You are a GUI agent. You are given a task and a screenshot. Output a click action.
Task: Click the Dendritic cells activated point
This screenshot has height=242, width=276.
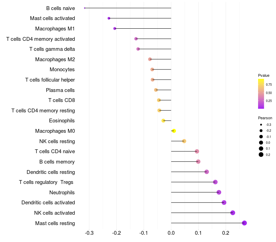[x=224, y=203]
